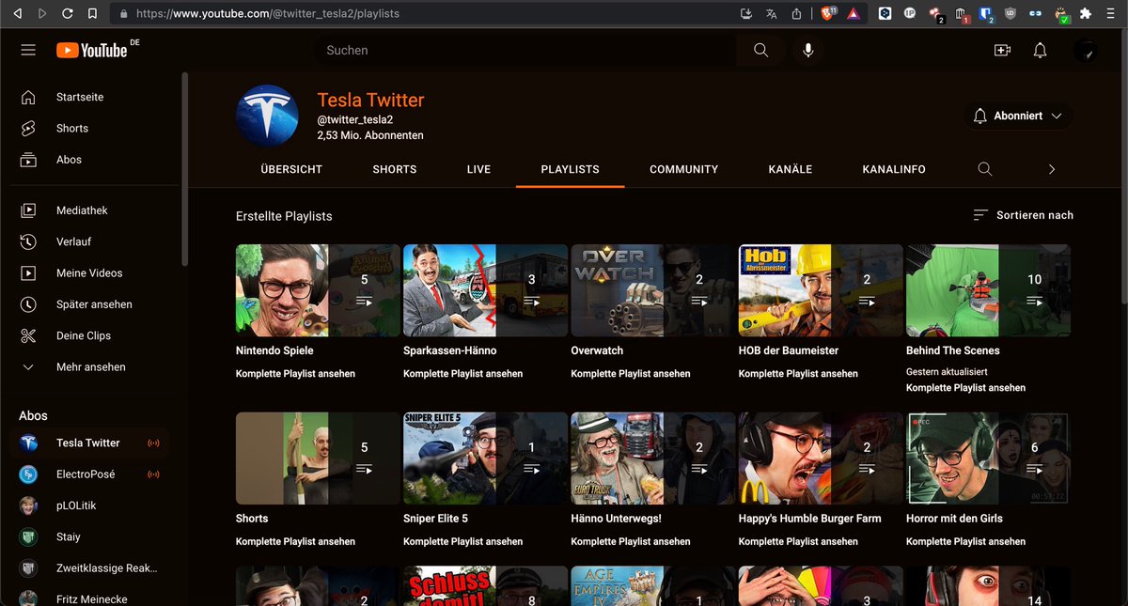1128x606 pixels.
Task: Start voice search with microphone
Action: [807, 50]
